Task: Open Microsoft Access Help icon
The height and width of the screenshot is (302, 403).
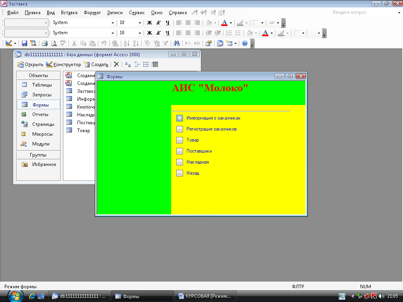Action: coord(245,43)
